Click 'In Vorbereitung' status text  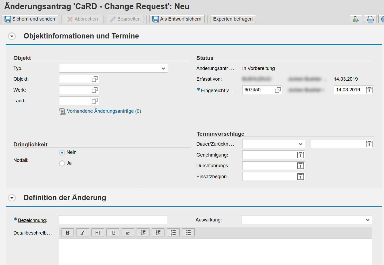point(259,68)
